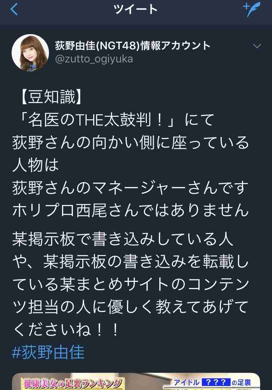Tap line ている某まとめサイトのコンテン
Screen dimensions: 272x390
coord(131,284)
